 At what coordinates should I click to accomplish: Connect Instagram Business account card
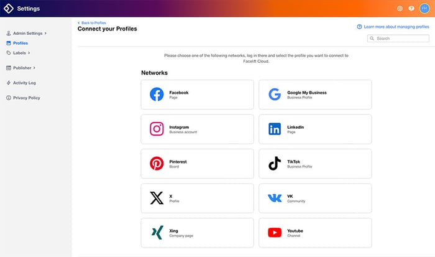click(x=197, y=129)
